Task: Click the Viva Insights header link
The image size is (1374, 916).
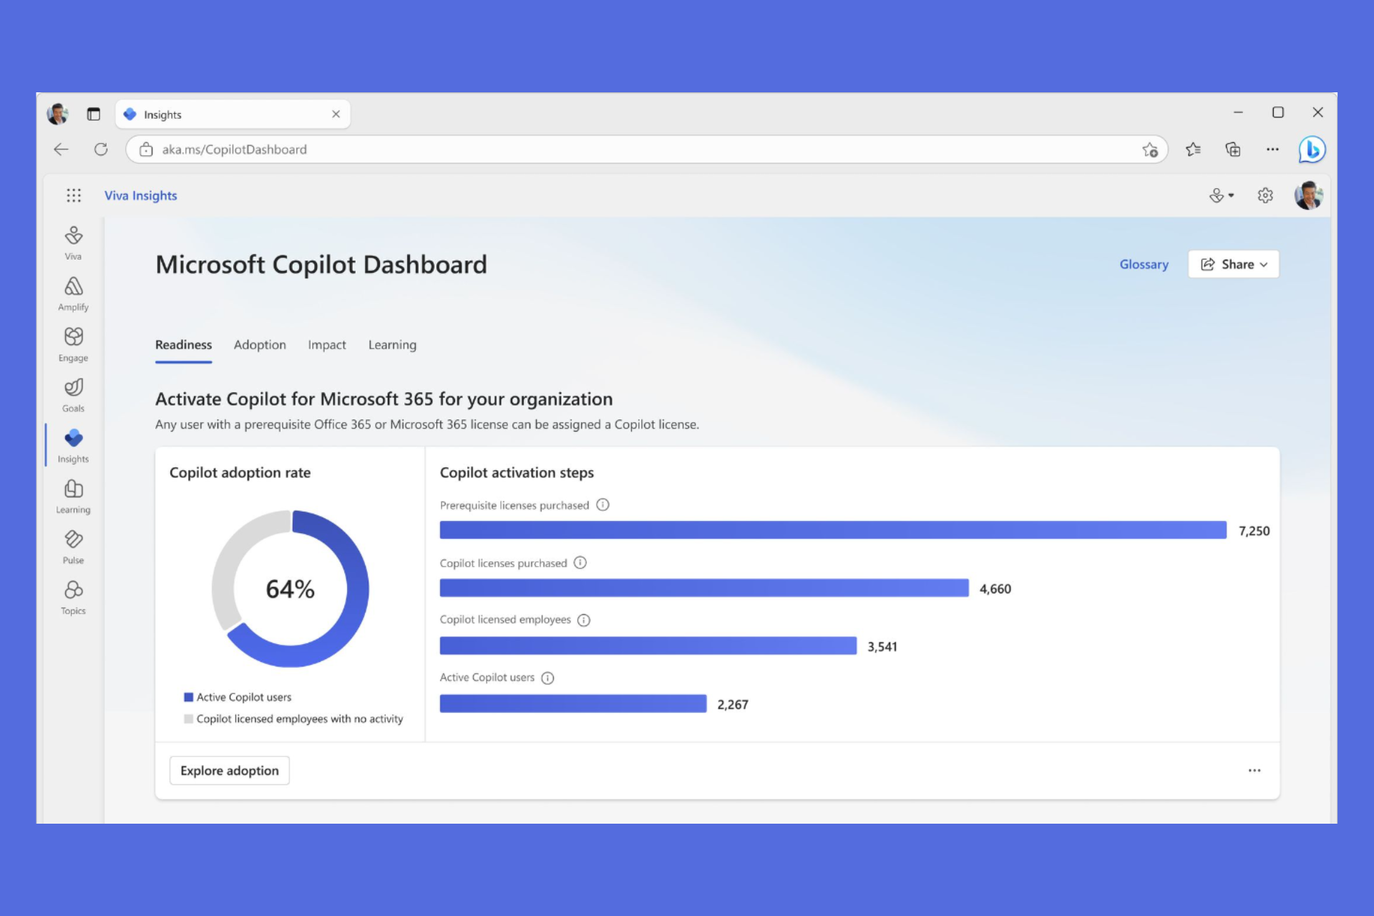Action: [140, 195]
